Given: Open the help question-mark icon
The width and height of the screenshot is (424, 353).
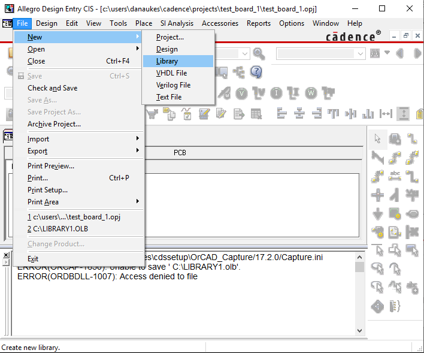Looking at the screenshot, I should tap(256, 72).
